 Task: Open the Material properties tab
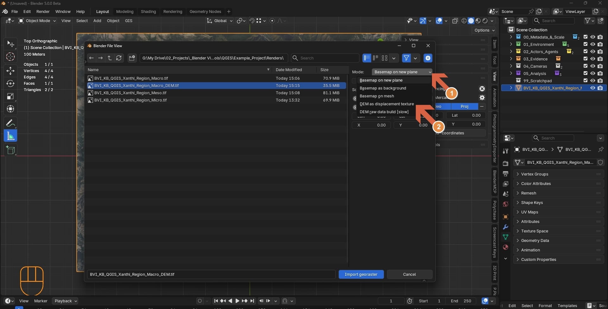click(505, 247)
